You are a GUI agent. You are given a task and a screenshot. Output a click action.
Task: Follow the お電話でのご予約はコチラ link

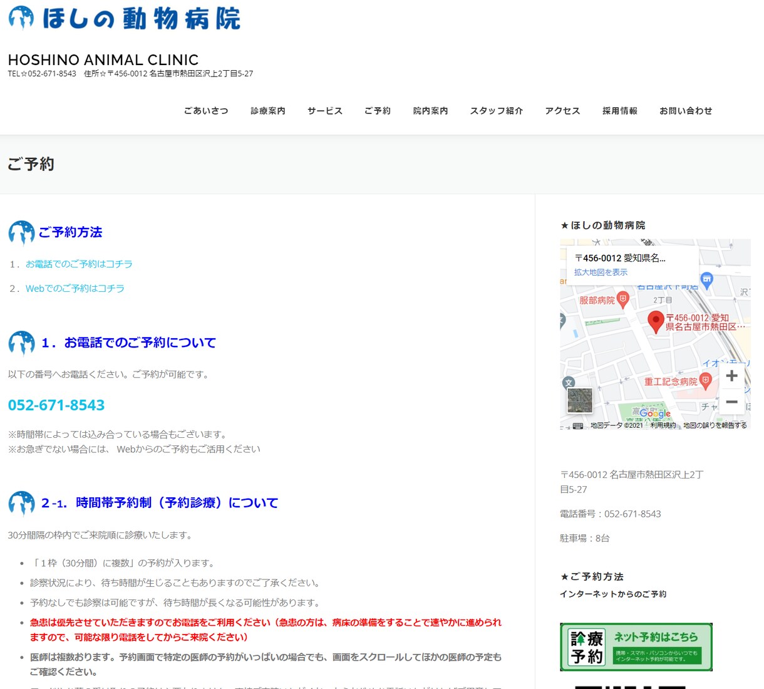pyautogui.click(x=79, y=264)
